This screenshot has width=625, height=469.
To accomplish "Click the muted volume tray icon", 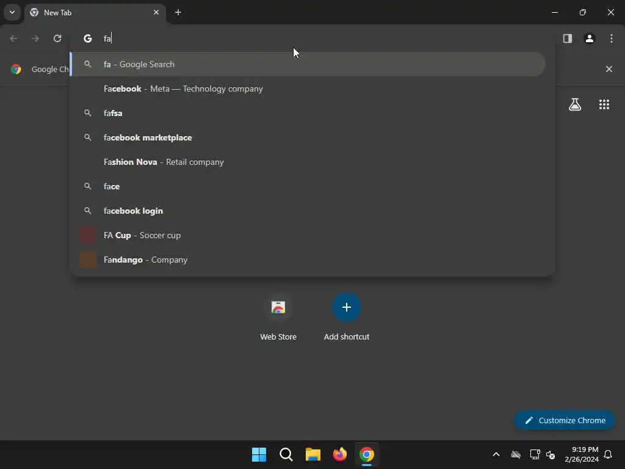I will [x=551, y=454].
